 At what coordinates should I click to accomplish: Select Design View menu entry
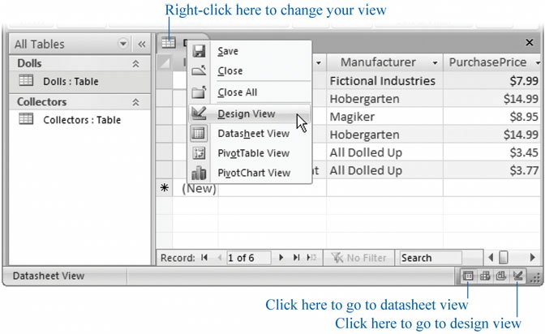[x=250, y=113]
